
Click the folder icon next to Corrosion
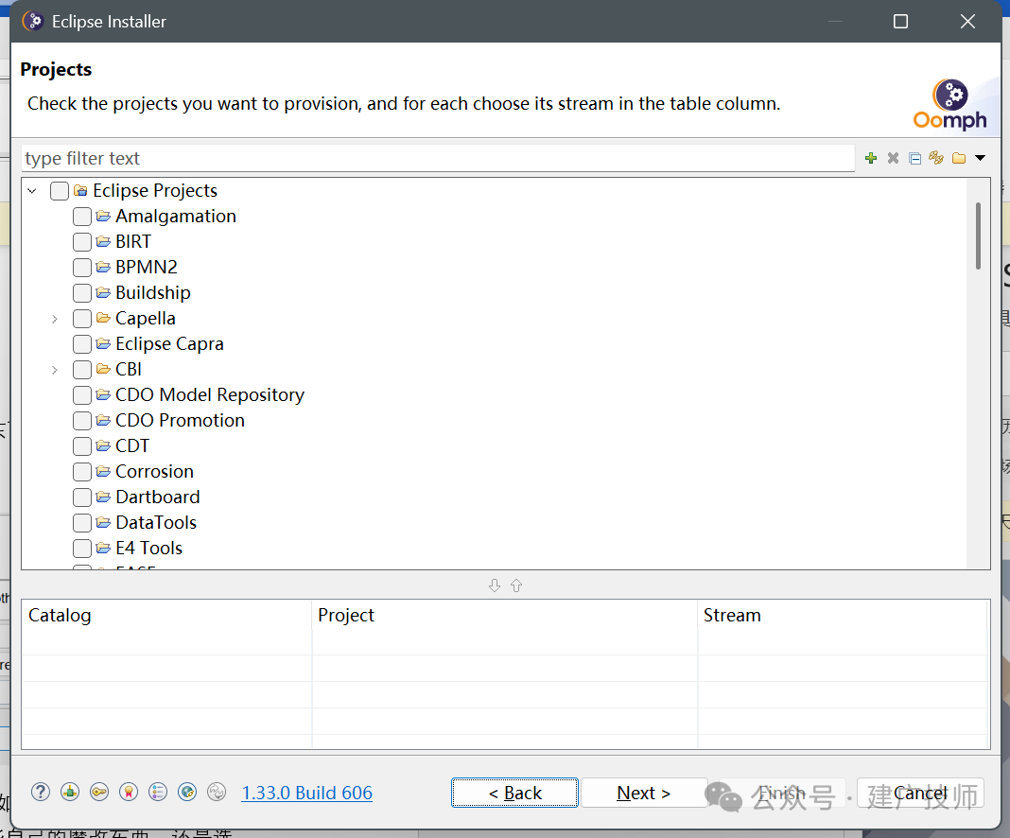pyautogui.click(x=103, y=472)
